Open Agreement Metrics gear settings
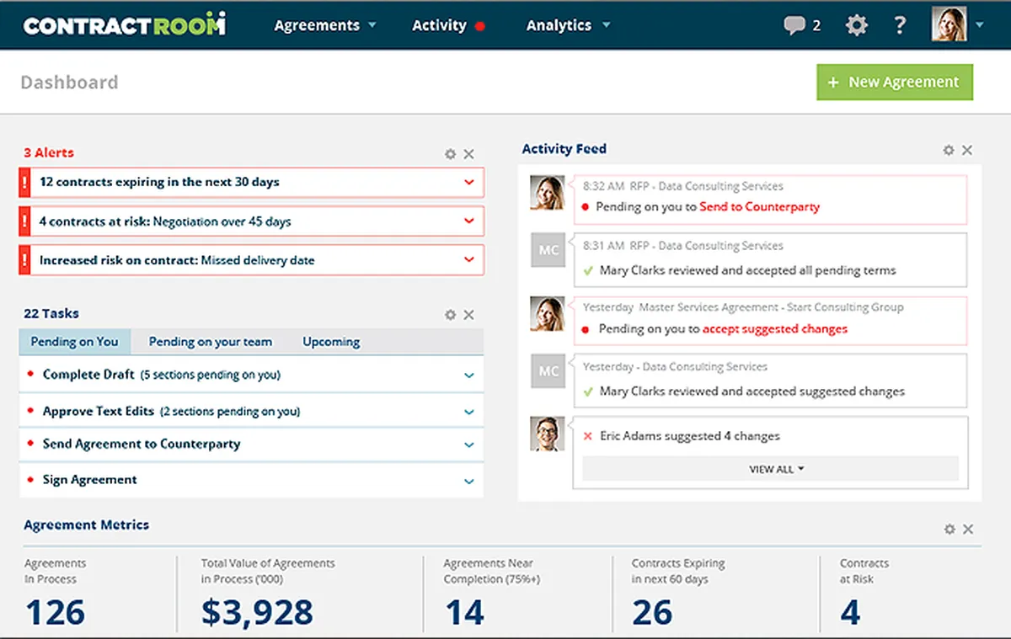This screenshot has height=639, width=1011. [x=949, y=530]
